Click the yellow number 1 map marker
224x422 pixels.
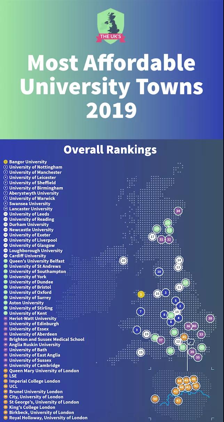[141, 294]
